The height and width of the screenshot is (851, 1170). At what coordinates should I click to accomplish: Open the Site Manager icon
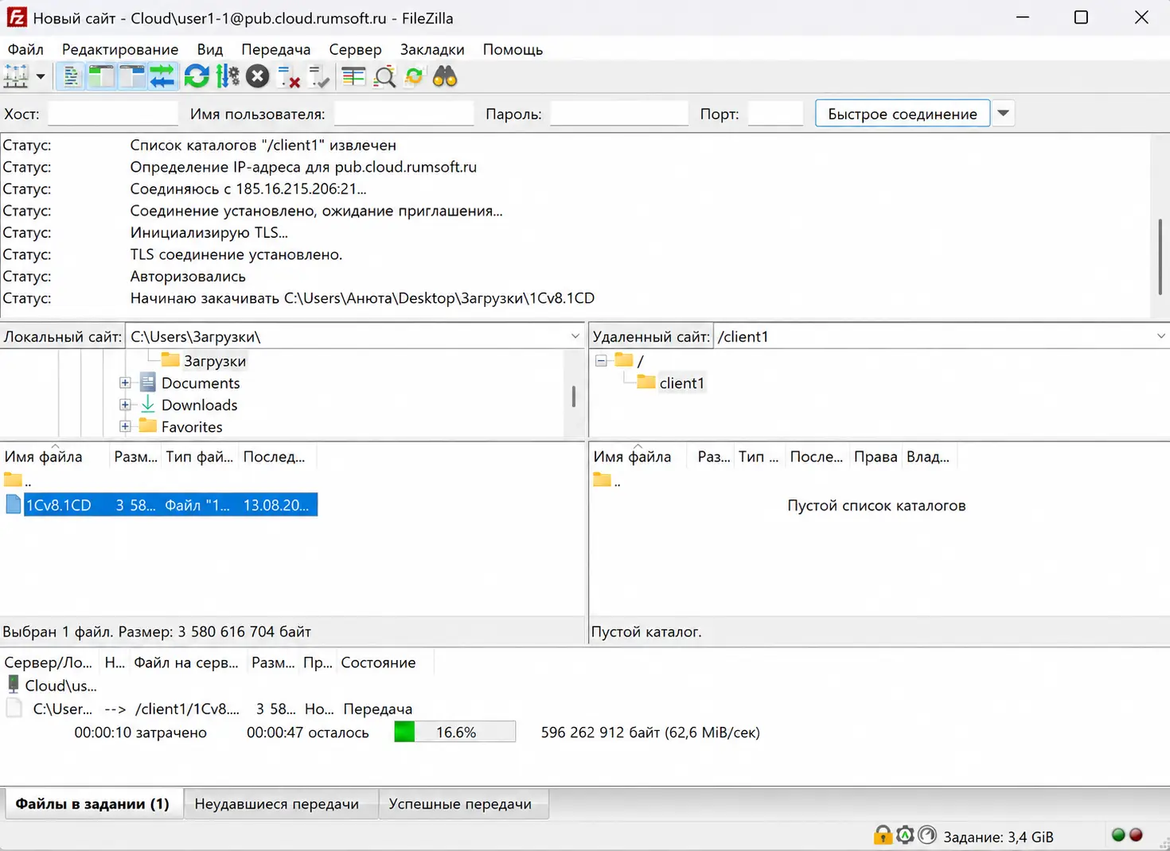16,76
